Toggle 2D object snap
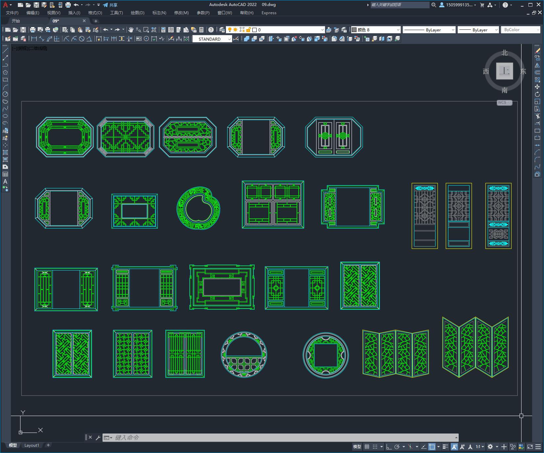Viewport: 544px width, 453px height. [432, 447]
